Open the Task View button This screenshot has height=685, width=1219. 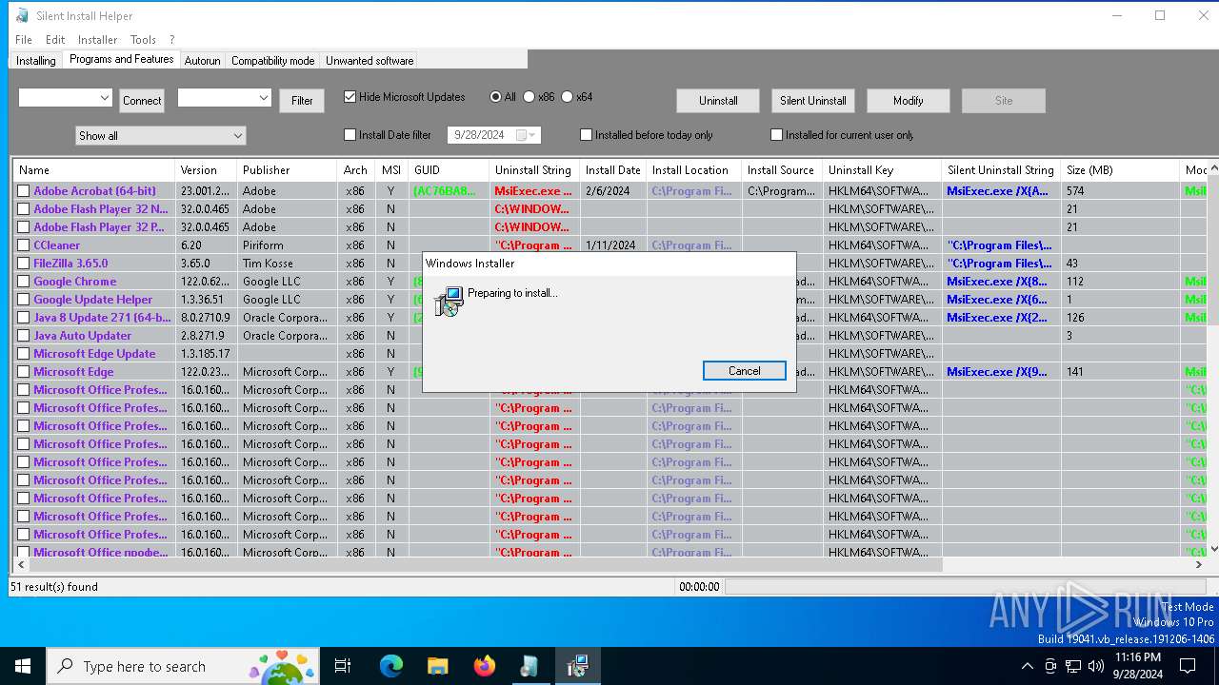point(343,666)
